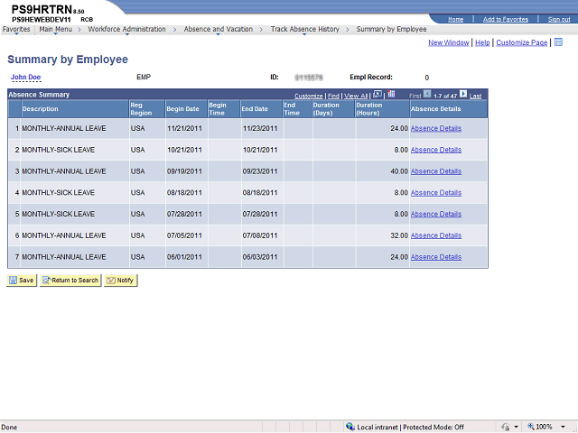Click the Notify button
578x433 pixels.
pos(120,281)
